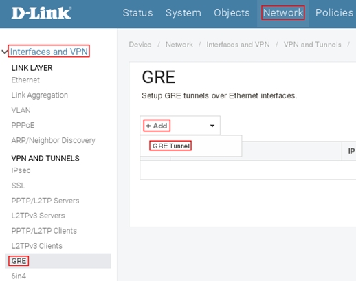Collapse the Interfaces and VPN chevron
The height and width of the screenshot is (281, 356).
click(x=4, y=52)
